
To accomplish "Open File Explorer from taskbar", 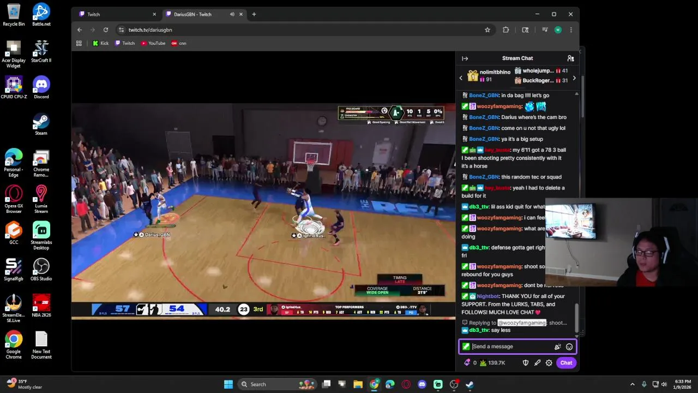I will (x=358, y=384).
